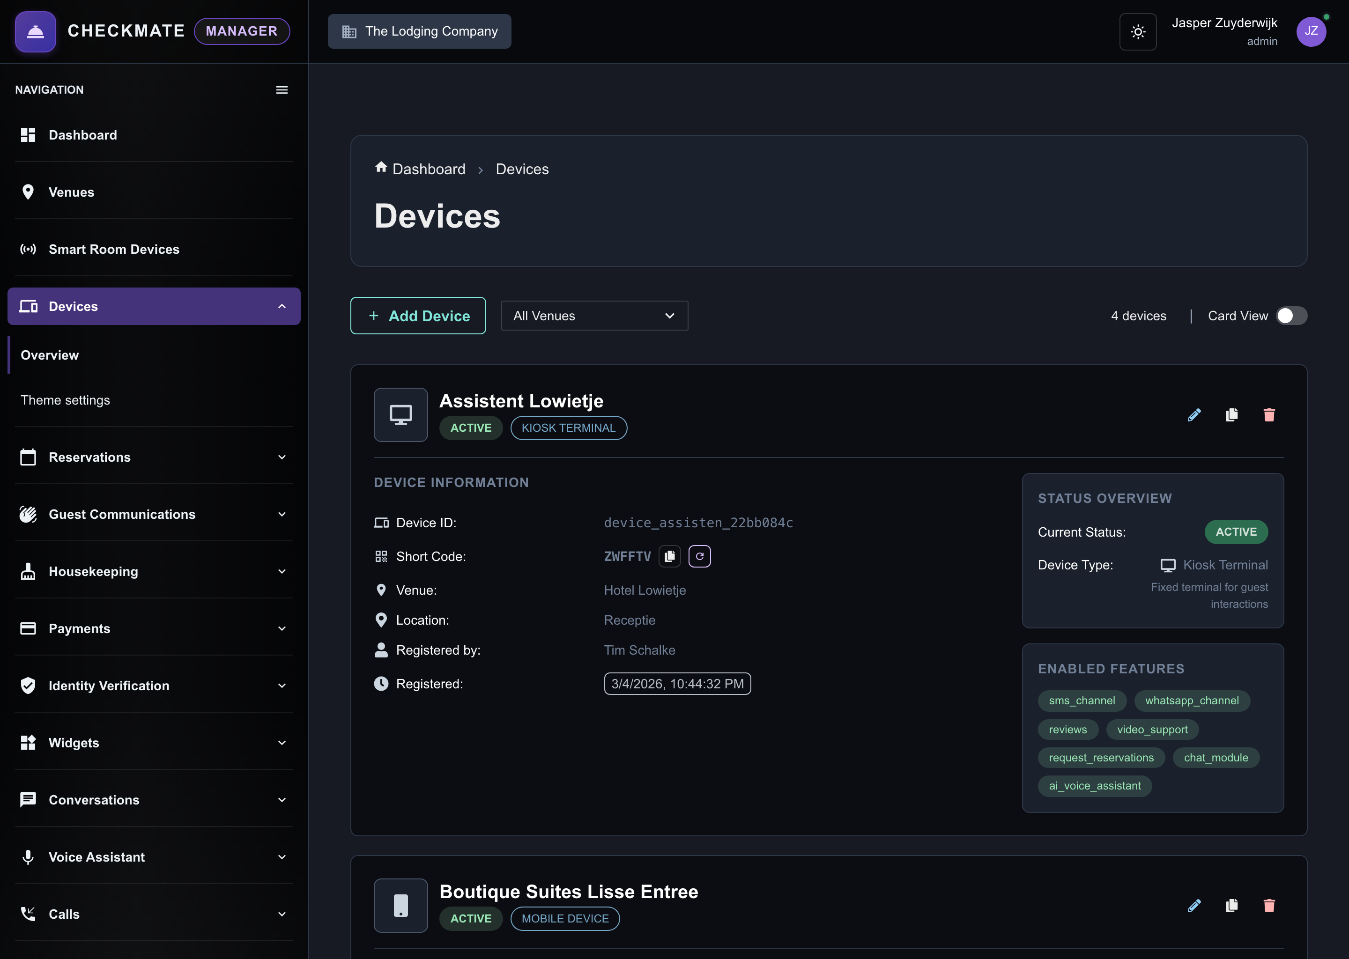Image resolution: width=1349 pixels, height=959 pixels.
Task: Click the Jasper Zuyderwijk user name
Action: pos(1224,23)
